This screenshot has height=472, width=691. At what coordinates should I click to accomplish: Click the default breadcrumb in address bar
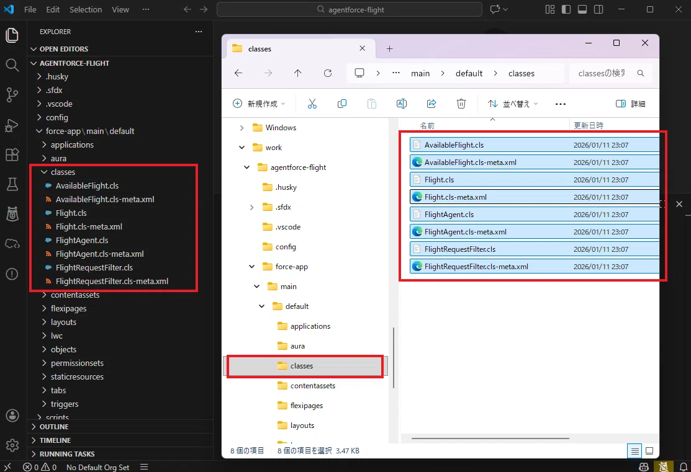tap(469, 74)
